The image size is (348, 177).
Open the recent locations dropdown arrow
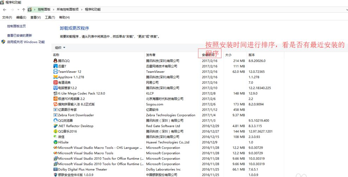(18, 10)
